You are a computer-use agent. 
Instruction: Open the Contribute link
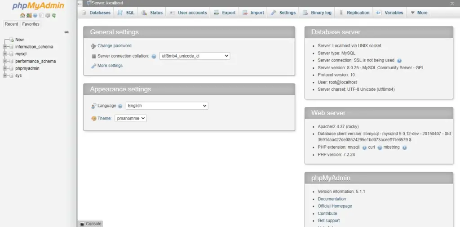327,214
